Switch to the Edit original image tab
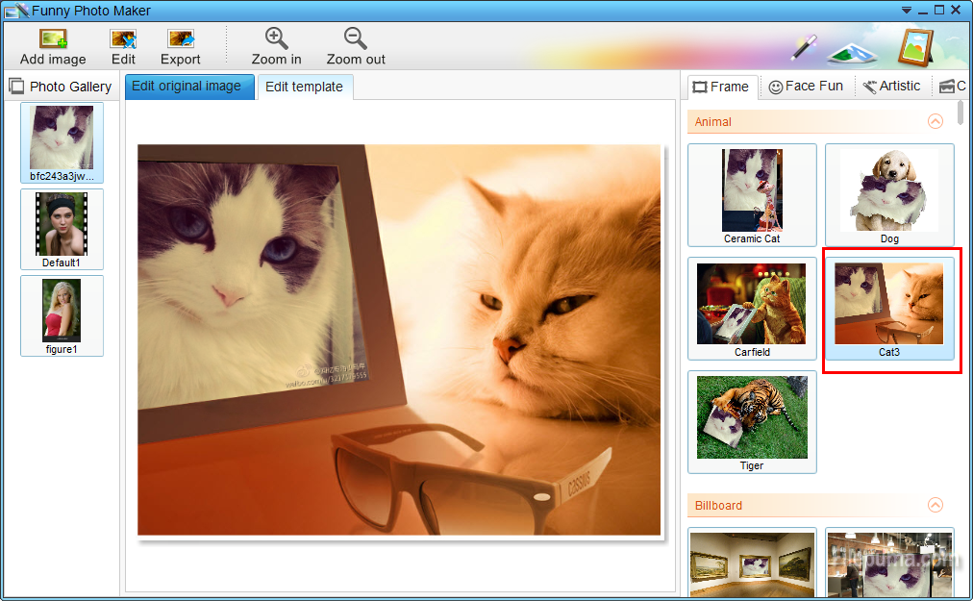The image size is (973, 601). 187,87
